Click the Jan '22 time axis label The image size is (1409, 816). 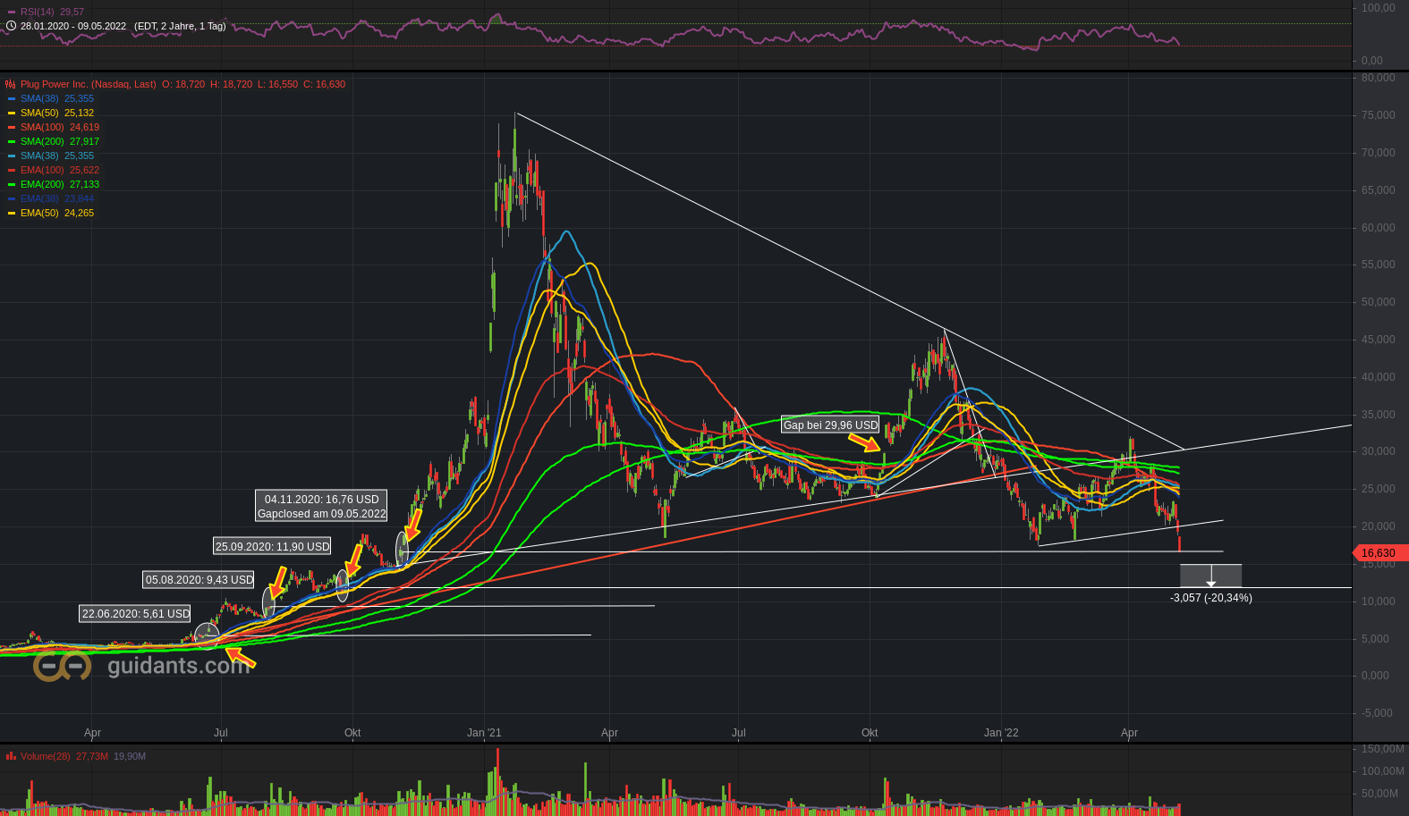[1001, 733]
